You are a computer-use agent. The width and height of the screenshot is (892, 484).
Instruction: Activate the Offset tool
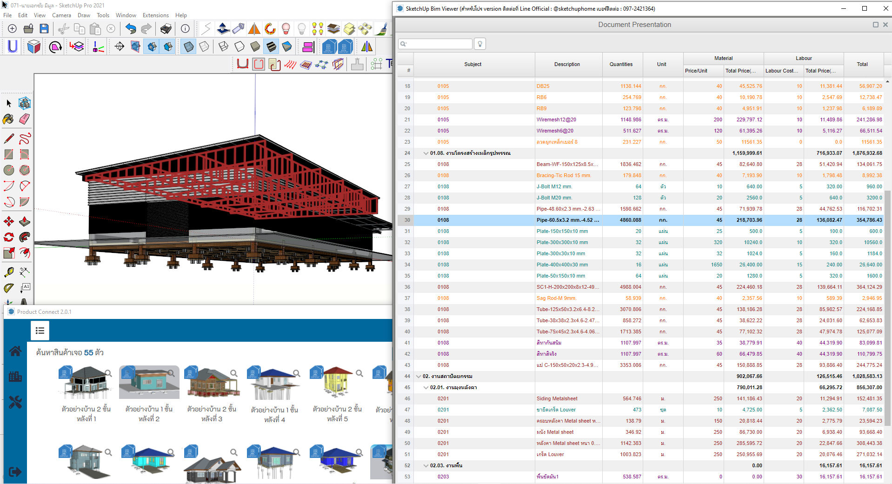[x=25, y=253]
